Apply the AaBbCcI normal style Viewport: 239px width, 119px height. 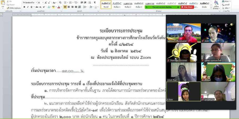point(106,4)
